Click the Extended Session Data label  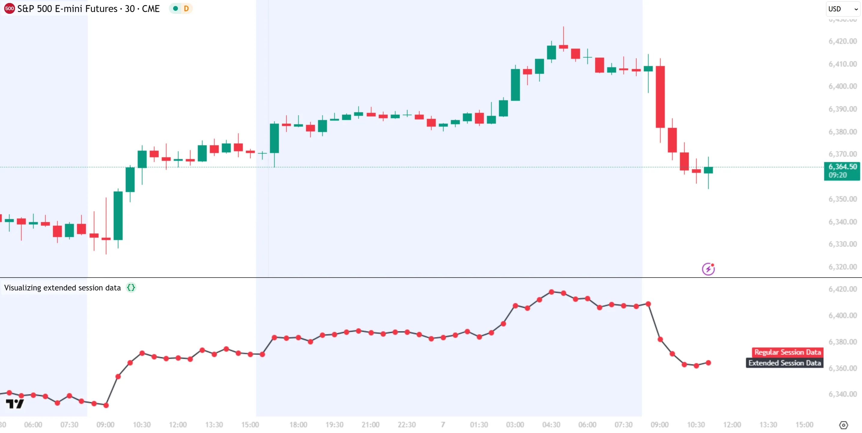(x=784, y=363)
